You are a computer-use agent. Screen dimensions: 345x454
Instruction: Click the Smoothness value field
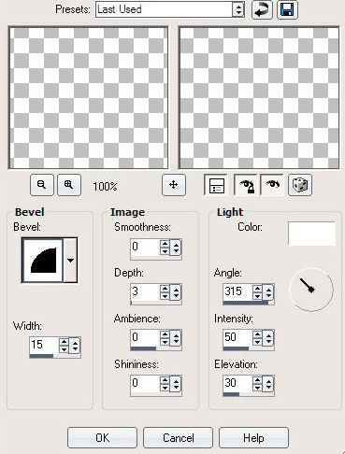(x=145, y=248)
